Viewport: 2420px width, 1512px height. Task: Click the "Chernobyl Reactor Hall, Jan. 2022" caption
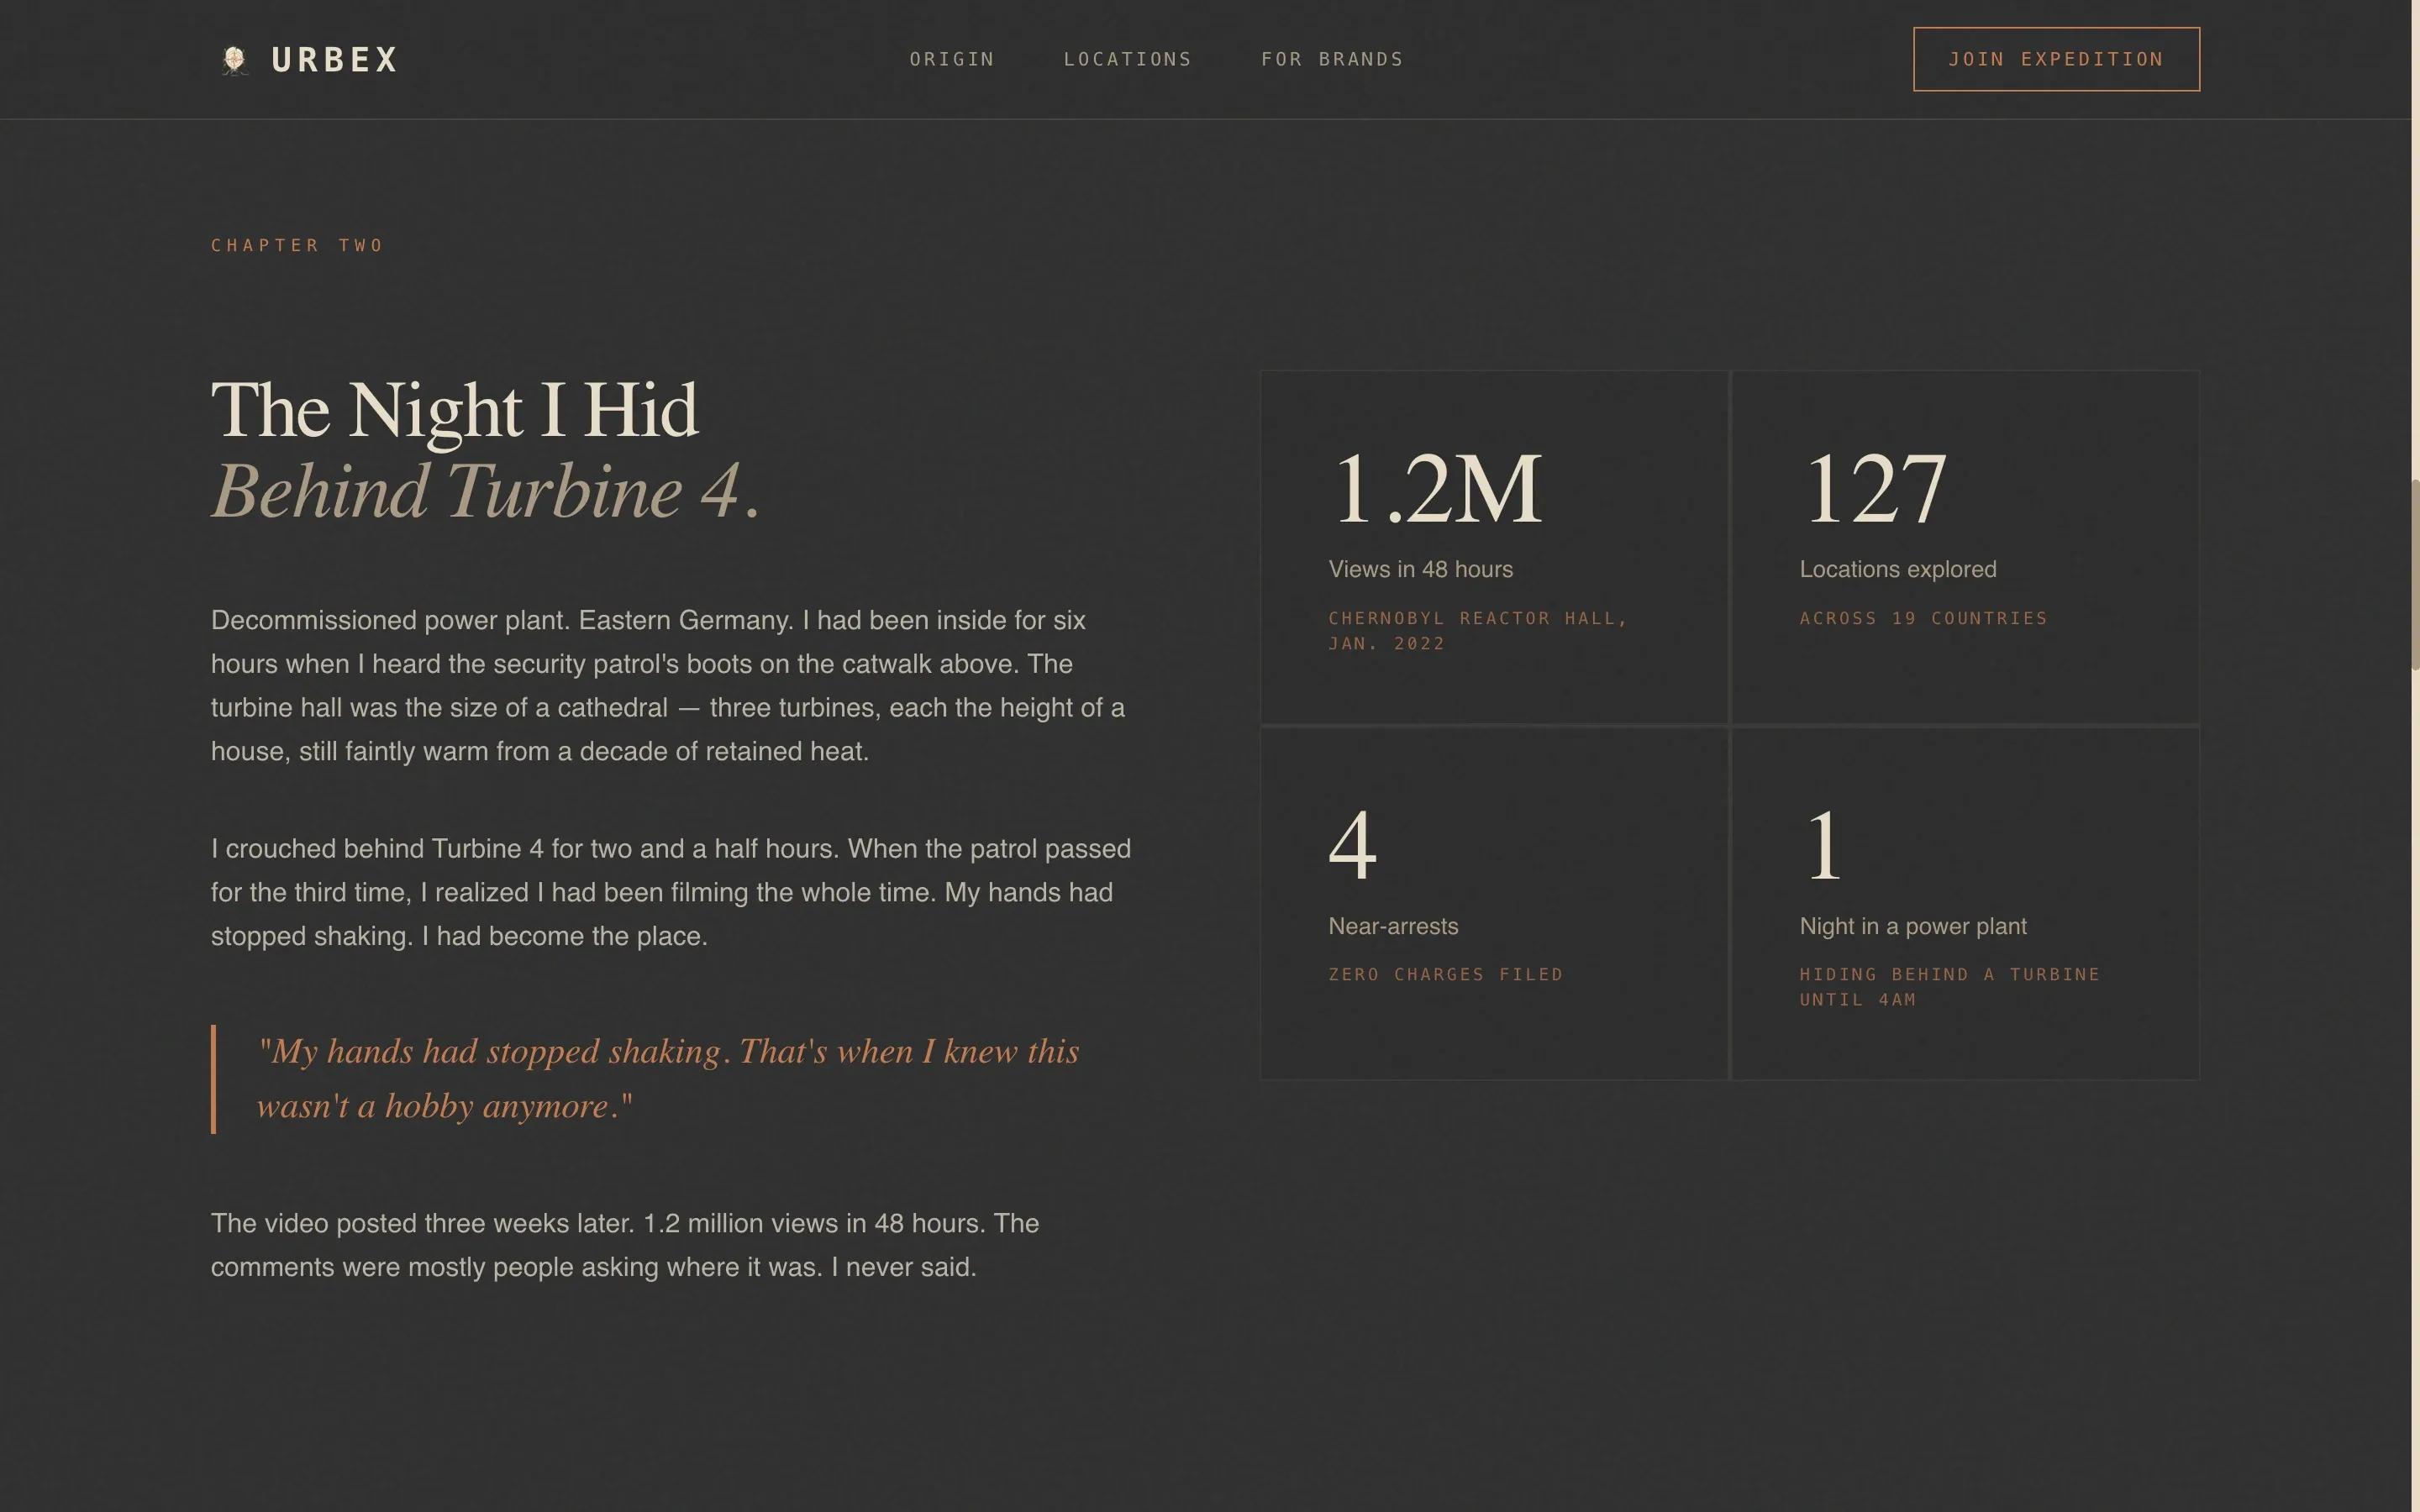click(1478, 631)
